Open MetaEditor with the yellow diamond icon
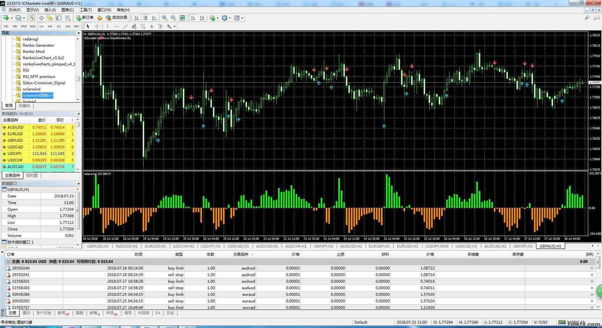 (x=100, y=18)
